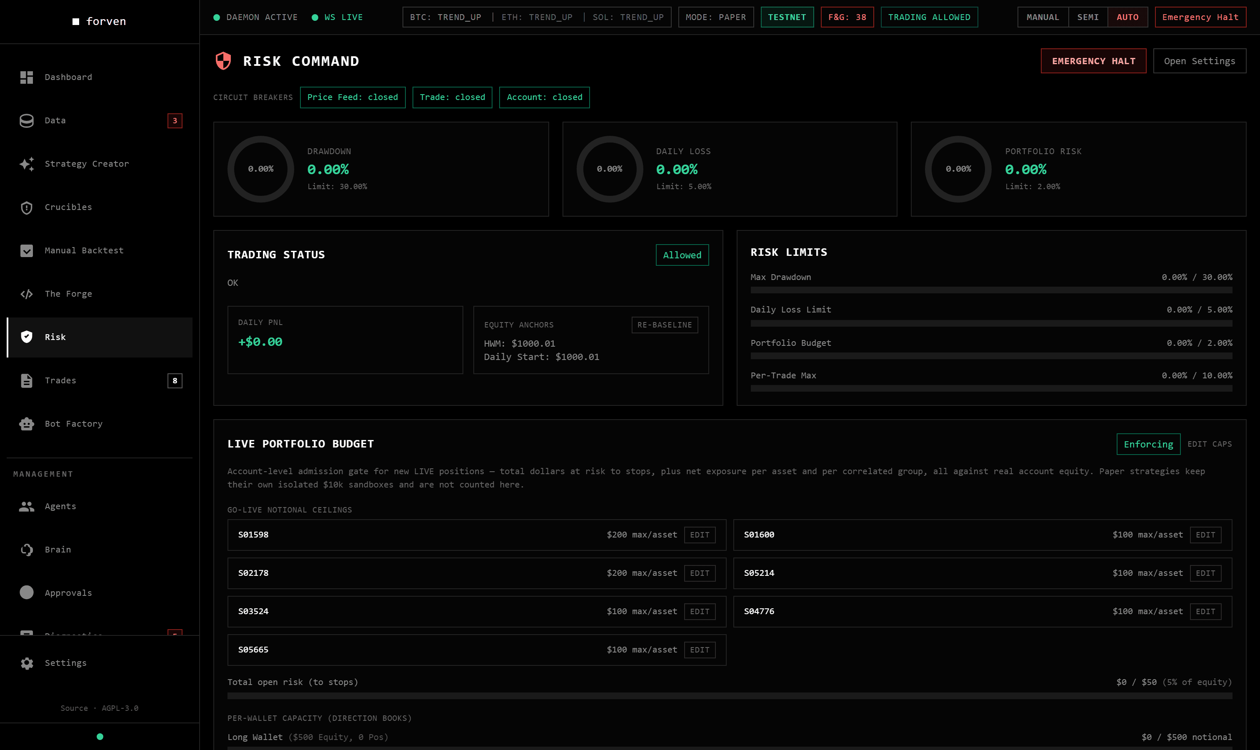Select AUTO trading mode
This screenshot has height=750, width=1260.
pyautogui.click(x=1127, y=17)
